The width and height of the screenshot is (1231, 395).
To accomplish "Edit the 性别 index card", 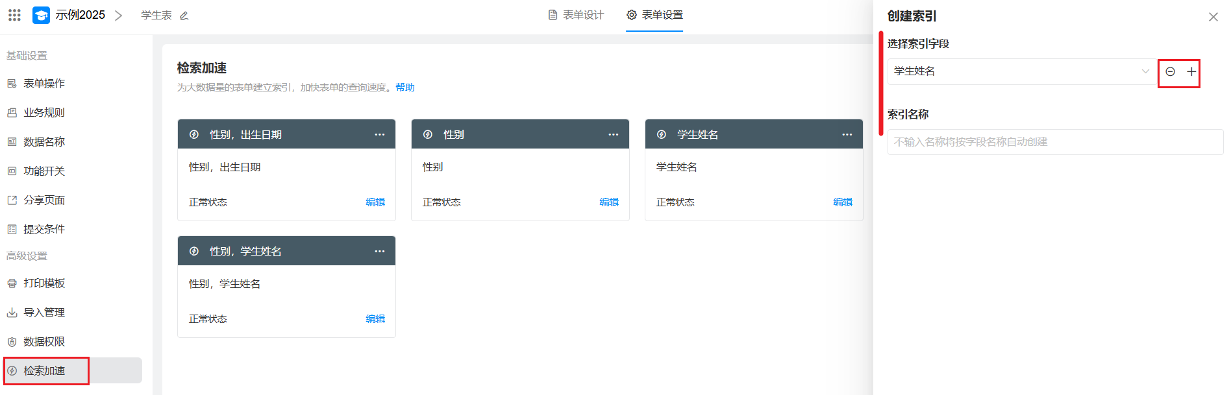I will pyautogui.click(x=609, y=202).
